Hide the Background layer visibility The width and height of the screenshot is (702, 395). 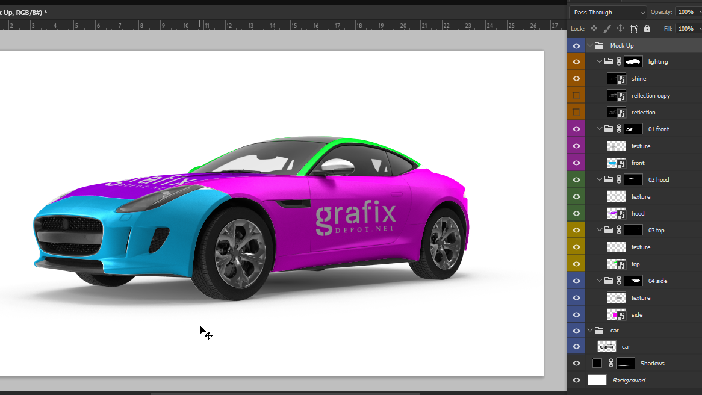(x=576, y=380)
